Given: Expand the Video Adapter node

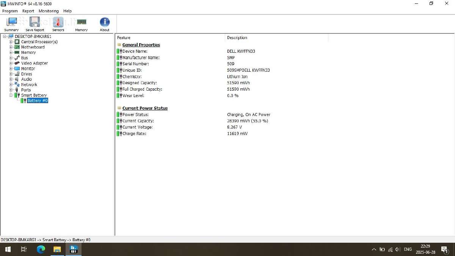Looking at the screenshot, I should click(11, 63).
